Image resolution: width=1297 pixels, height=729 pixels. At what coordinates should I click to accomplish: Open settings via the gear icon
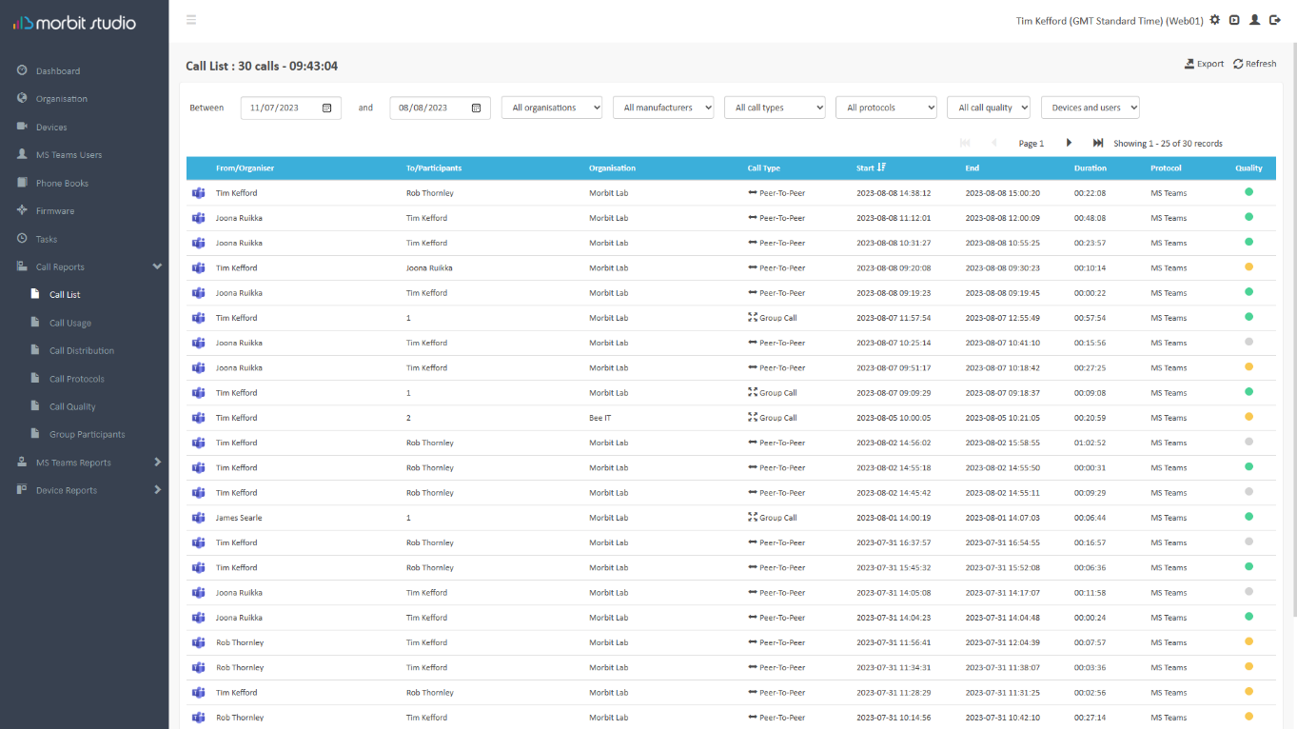click(x=1215, y=20)
